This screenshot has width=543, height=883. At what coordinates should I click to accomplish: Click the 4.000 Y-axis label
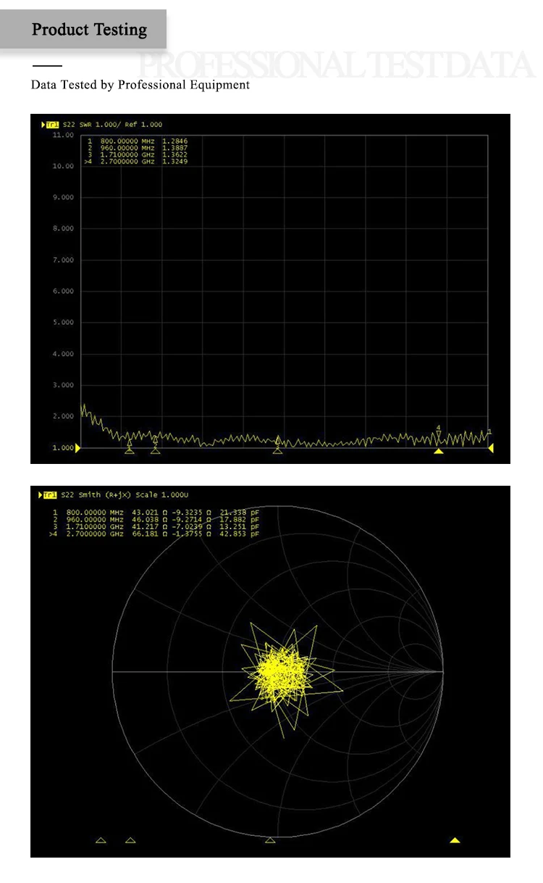63,354
